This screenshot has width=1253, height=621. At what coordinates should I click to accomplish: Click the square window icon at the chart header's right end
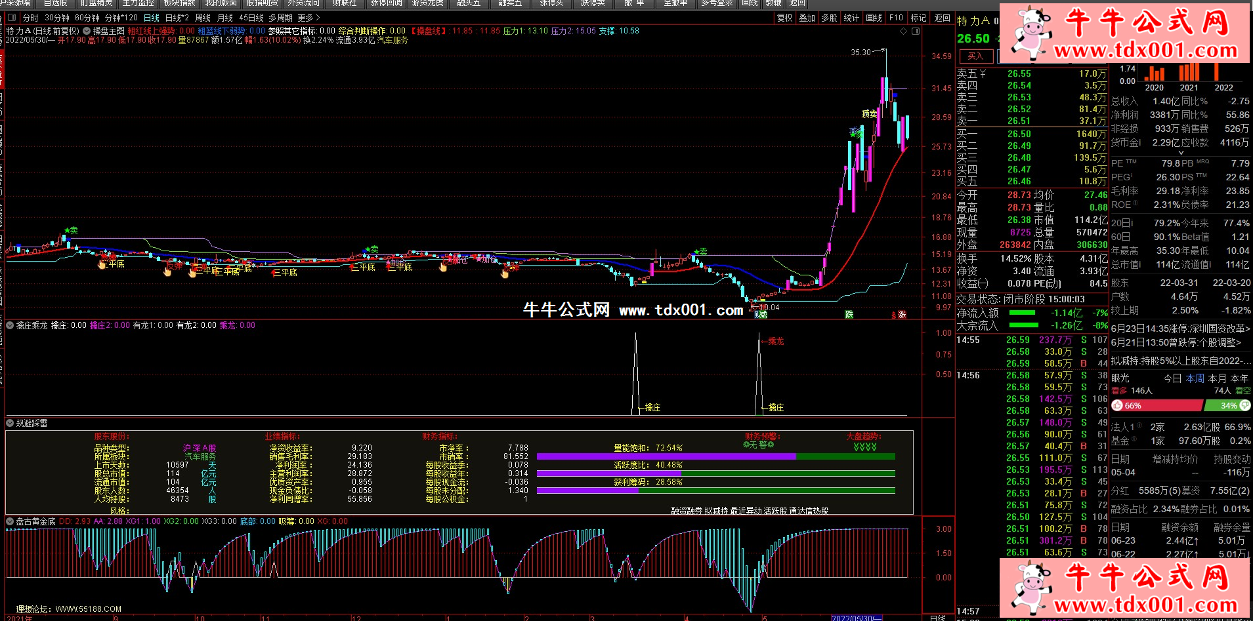click(916, 31)
